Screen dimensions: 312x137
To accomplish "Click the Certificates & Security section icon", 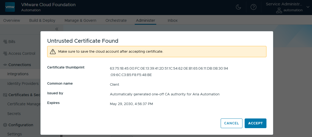I will coord(5,95).
